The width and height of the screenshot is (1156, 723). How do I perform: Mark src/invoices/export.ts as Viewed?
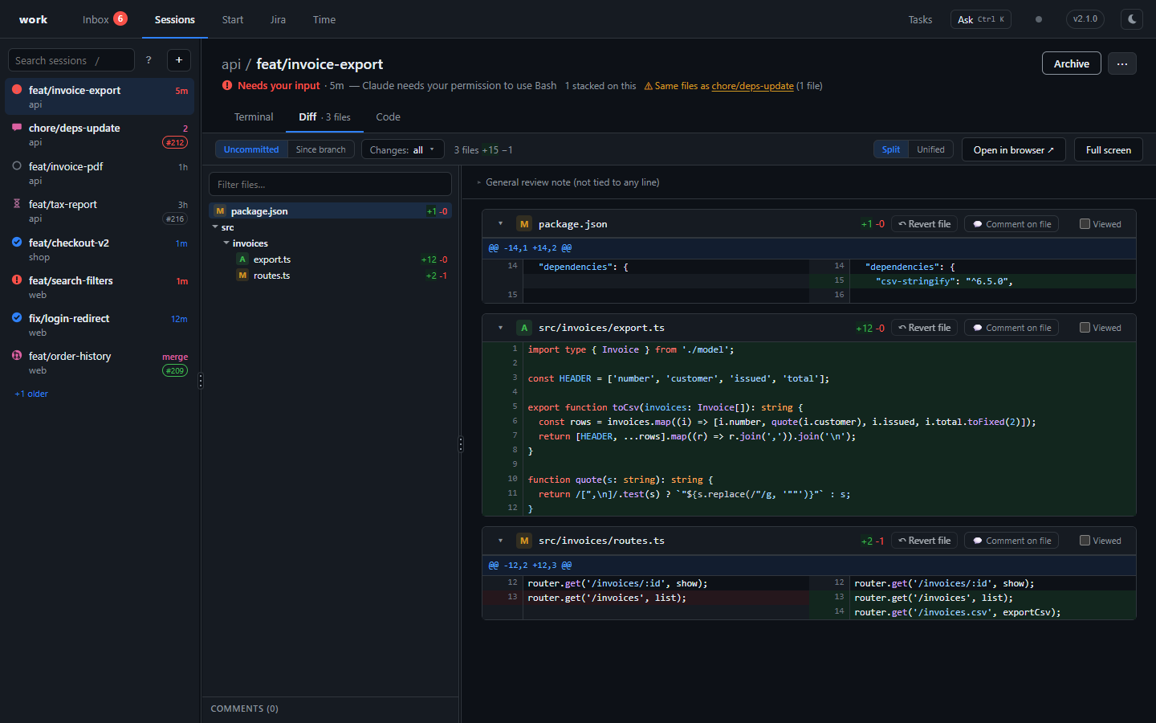1085,328
